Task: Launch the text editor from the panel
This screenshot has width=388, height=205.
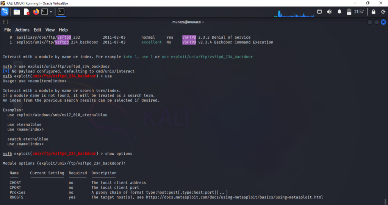Action: [27, 12]
